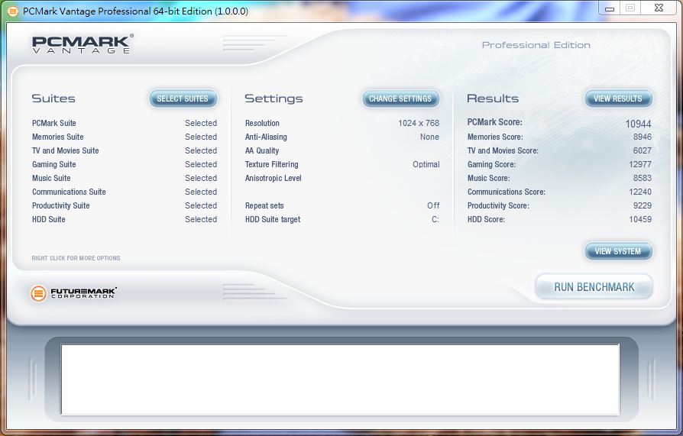Open Change Settings button

pyautogui.click(x=400, y=99)
